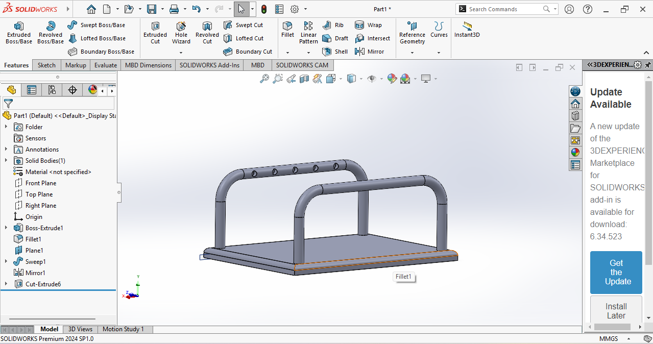This screenshot has width=653, height=344.
Task: Switch to the SOLIDWORKS Add-Ins tab
Action: pos(209,65)
